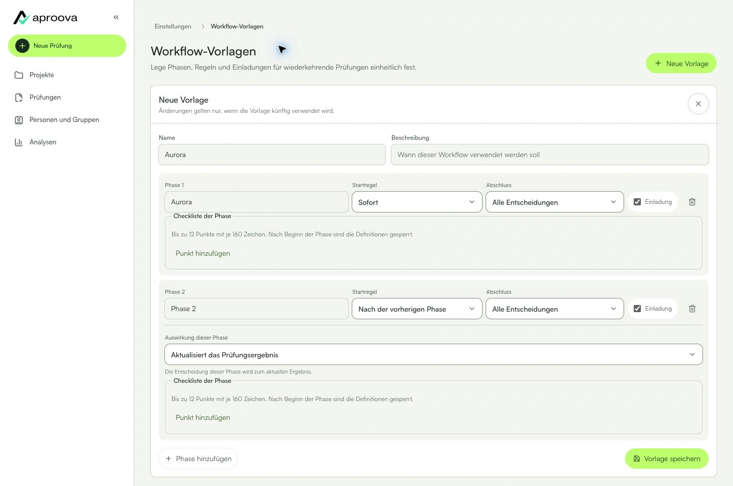
Task: Click Workflow-Vorlagen breadcrumb text
Action: pos(237,26)
